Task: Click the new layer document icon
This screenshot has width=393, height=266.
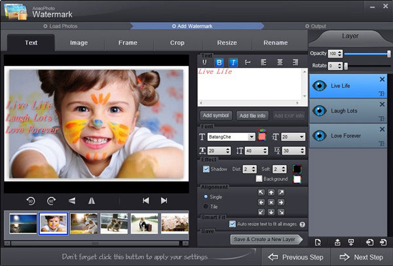Action: click(x=318, y=242)
